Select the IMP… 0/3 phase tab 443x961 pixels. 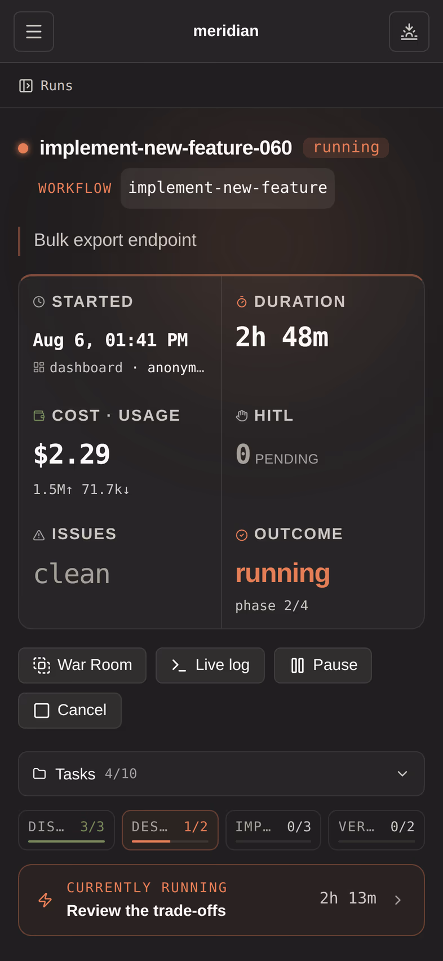click(273, 830)
